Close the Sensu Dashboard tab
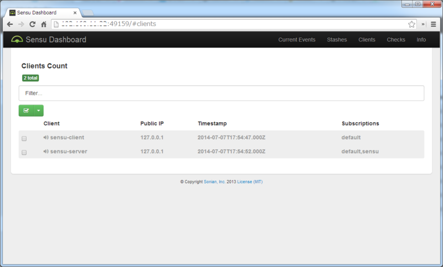Viewport: 443px width, 267px height. 75,13
